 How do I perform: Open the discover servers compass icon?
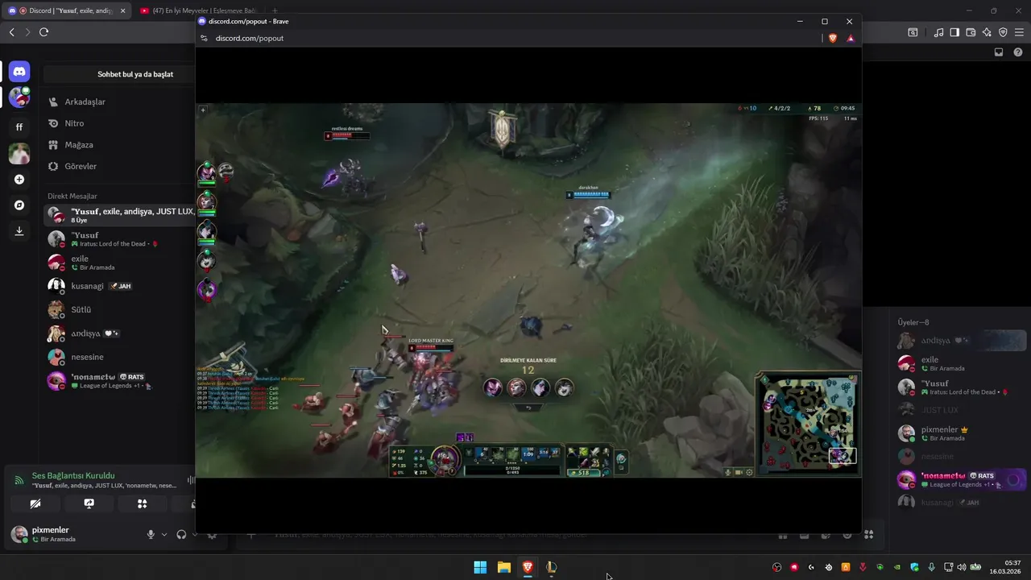19,205
